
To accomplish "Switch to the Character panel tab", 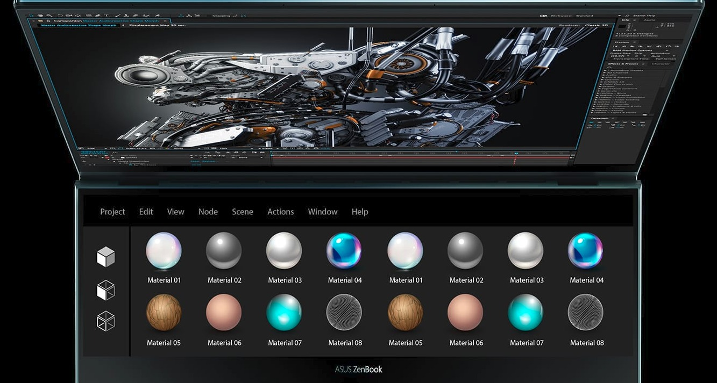I will [660, 64].
